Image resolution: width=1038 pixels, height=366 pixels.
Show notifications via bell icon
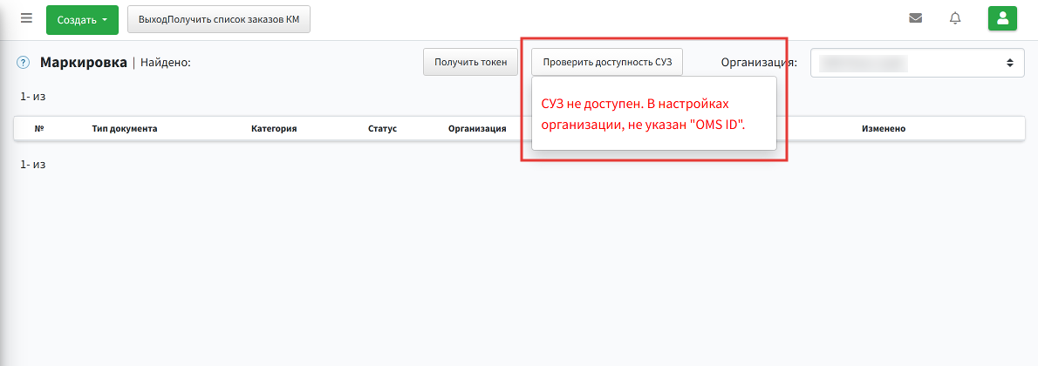[955, 18]
